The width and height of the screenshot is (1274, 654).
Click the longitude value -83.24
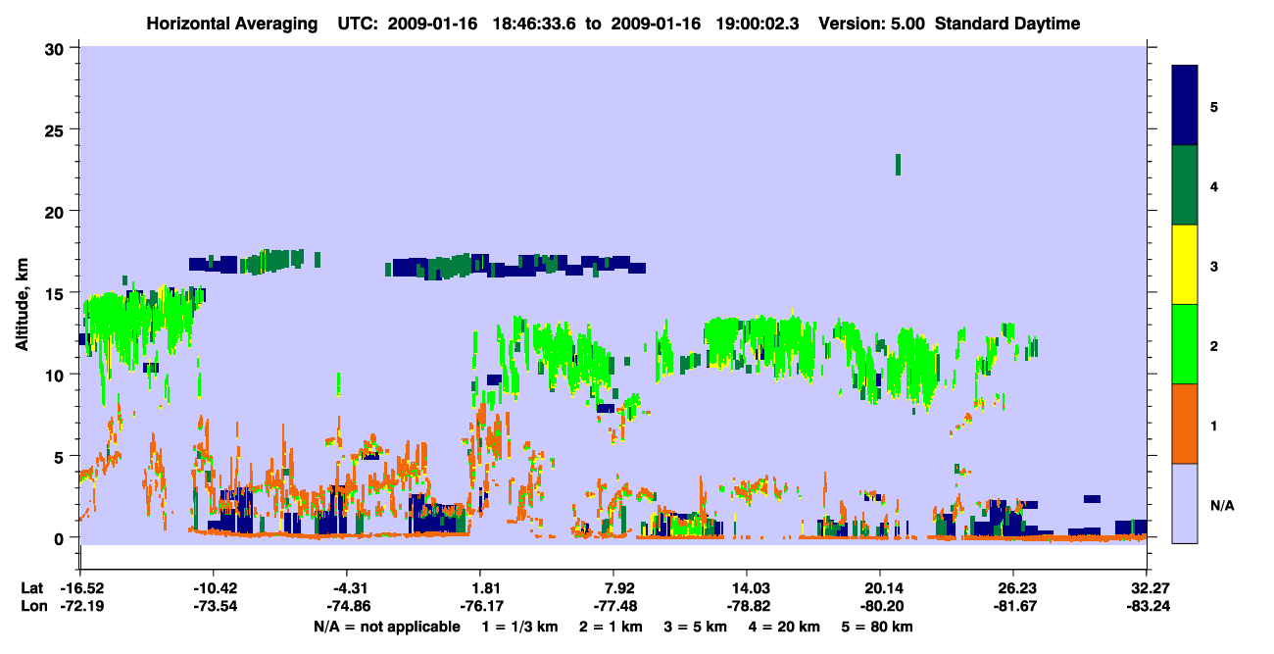(1147, 607)
